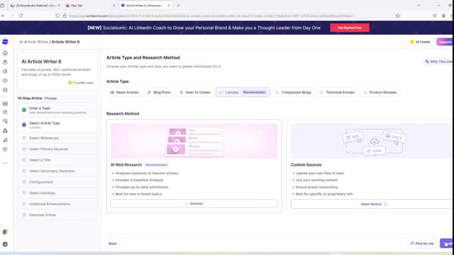This screenshot has height=255, width=454.
Task: Open the Enter a Topic step
Action: click(x=57, y=110)
